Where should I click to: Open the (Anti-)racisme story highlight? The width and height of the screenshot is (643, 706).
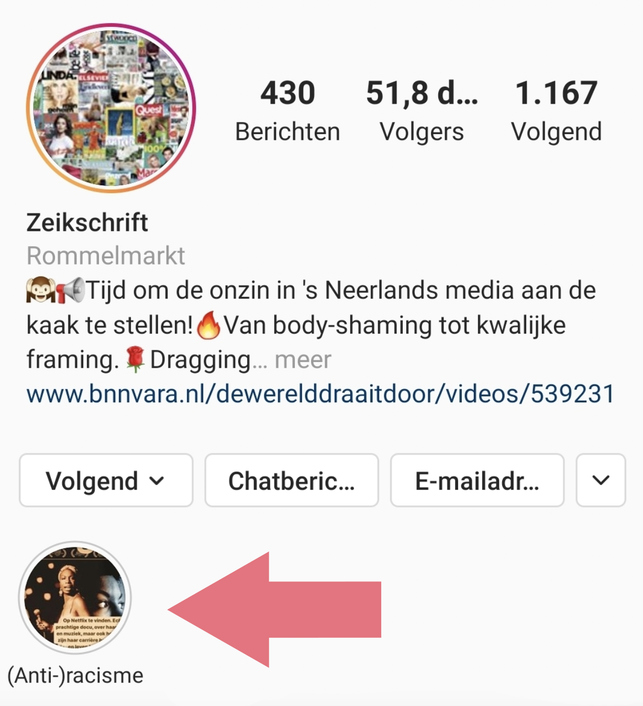(75, 597)
